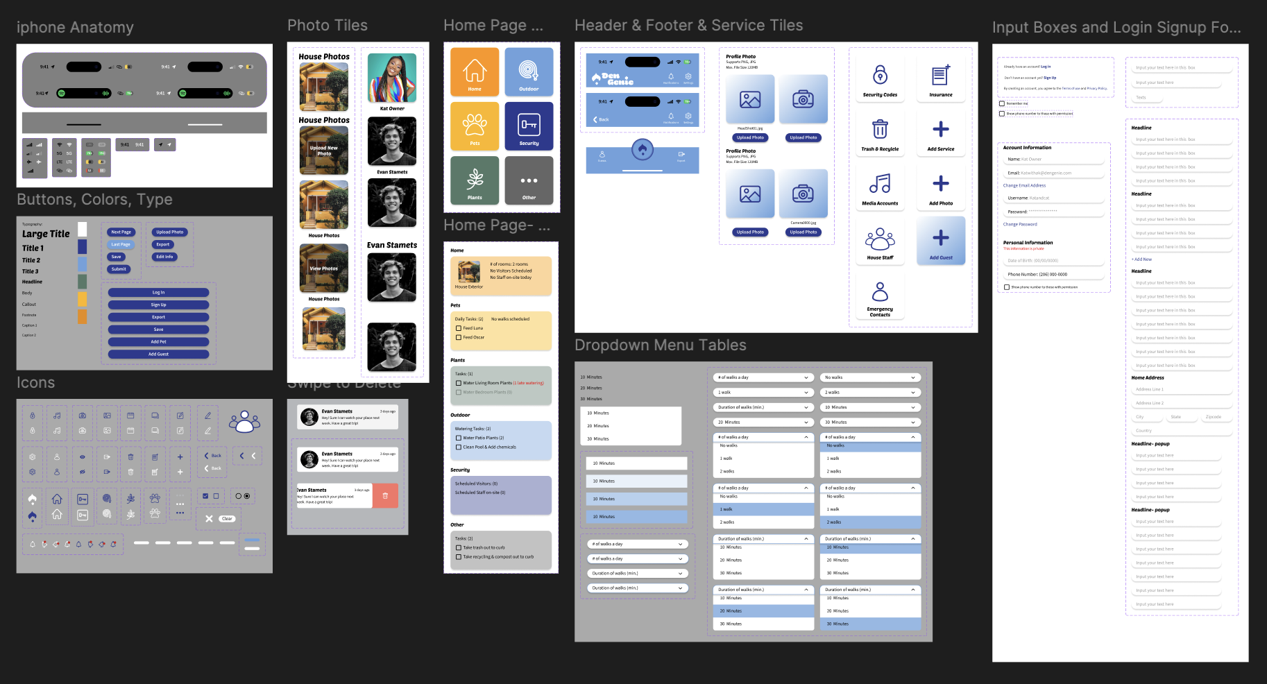The height and width of the screenshot is (684, 1267).
Task: Expand the collapsed '20 Minutes' dropdown
Action: coord(763,422)
